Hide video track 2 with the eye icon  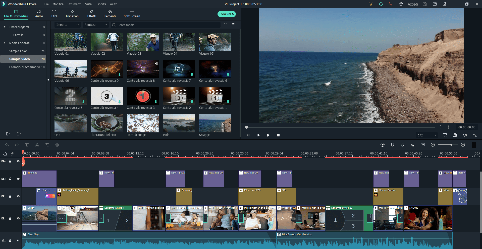tap(18, 196)
